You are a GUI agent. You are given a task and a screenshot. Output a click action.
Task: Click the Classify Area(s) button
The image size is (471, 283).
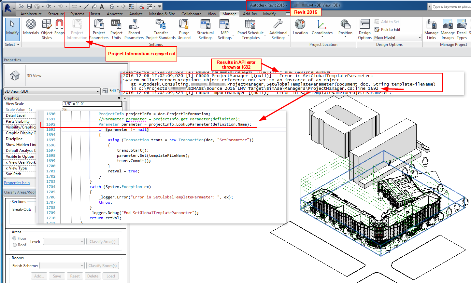[x=103, y=241]
